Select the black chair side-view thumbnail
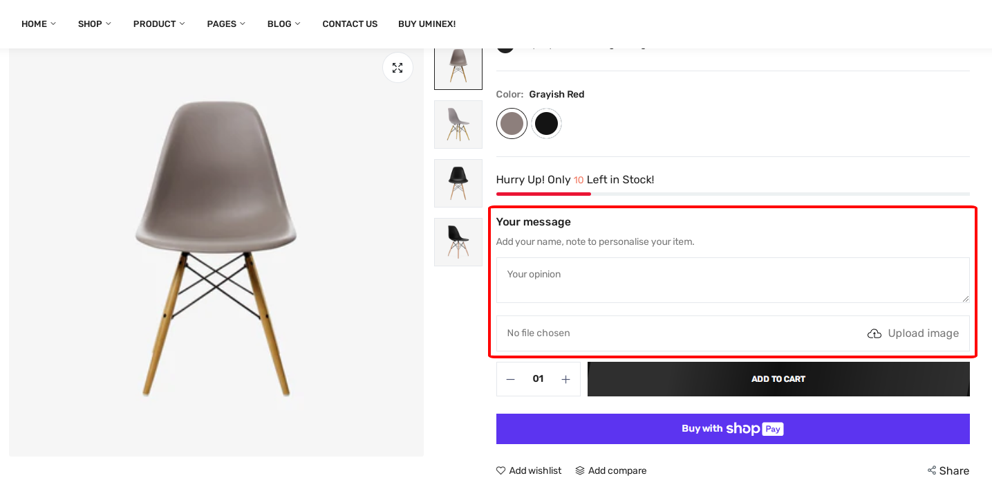 coord(458,242)
